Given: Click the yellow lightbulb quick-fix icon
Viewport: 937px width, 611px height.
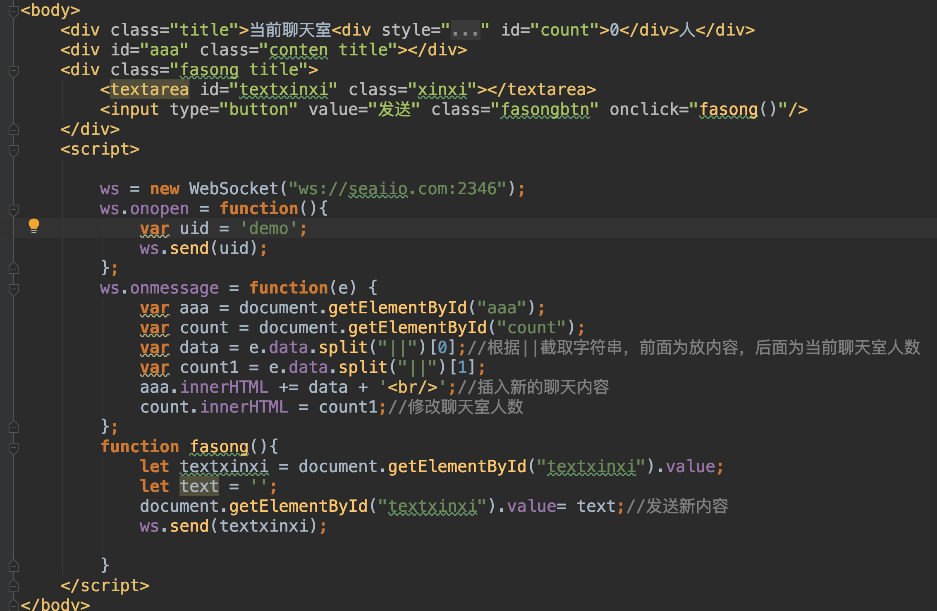Looking at the screenshot, I should coord(34,226).
